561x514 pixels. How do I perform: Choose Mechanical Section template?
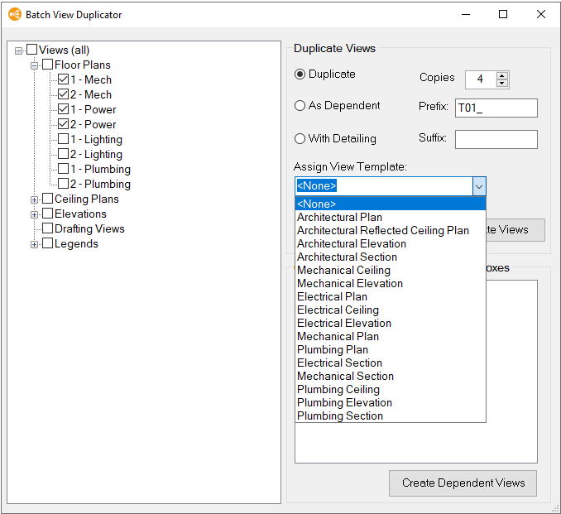point(391,377)
